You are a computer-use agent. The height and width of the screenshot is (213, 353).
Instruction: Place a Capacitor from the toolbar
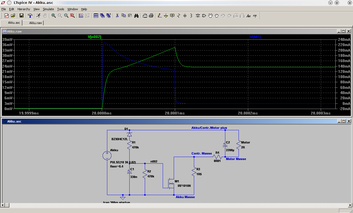(x=185, y=16)
